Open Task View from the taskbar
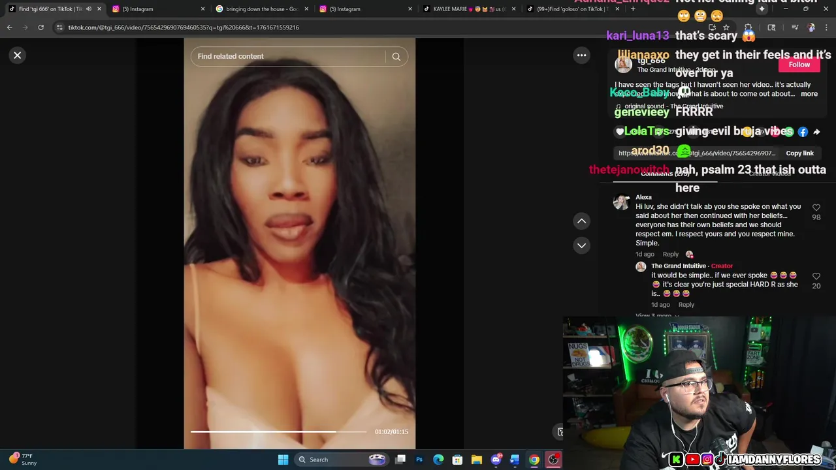 pos(400,460)
